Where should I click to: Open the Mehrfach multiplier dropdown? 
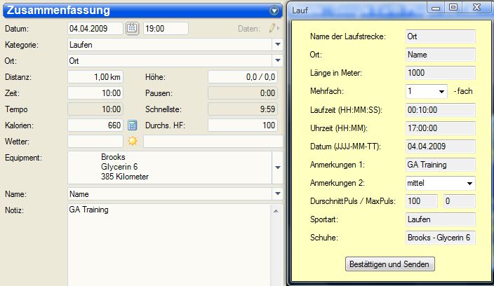(x=441, y=91)
